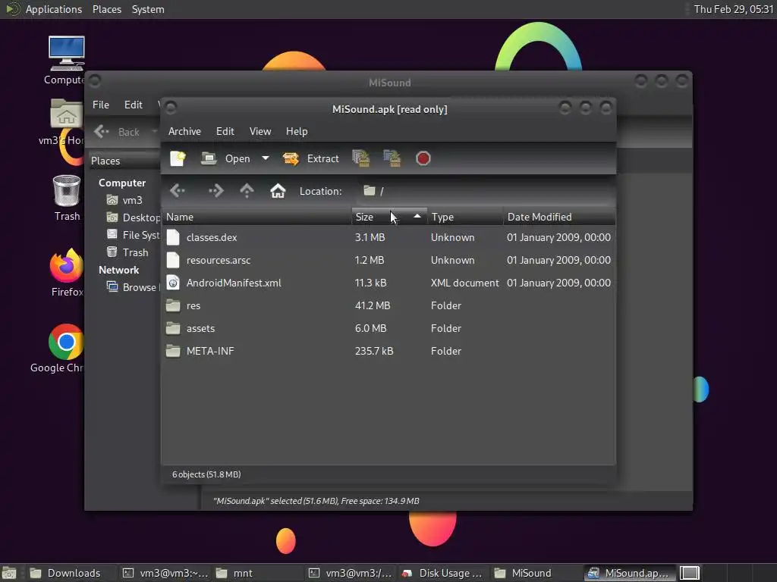This screenshot has height=582, width=777.
Task: Go up one level in the archive
Action: (x=247, y=190)
